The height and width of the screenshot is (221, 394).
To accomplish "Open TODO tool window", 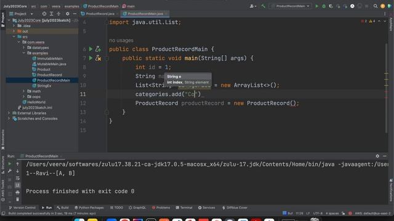I will point(116,207).
